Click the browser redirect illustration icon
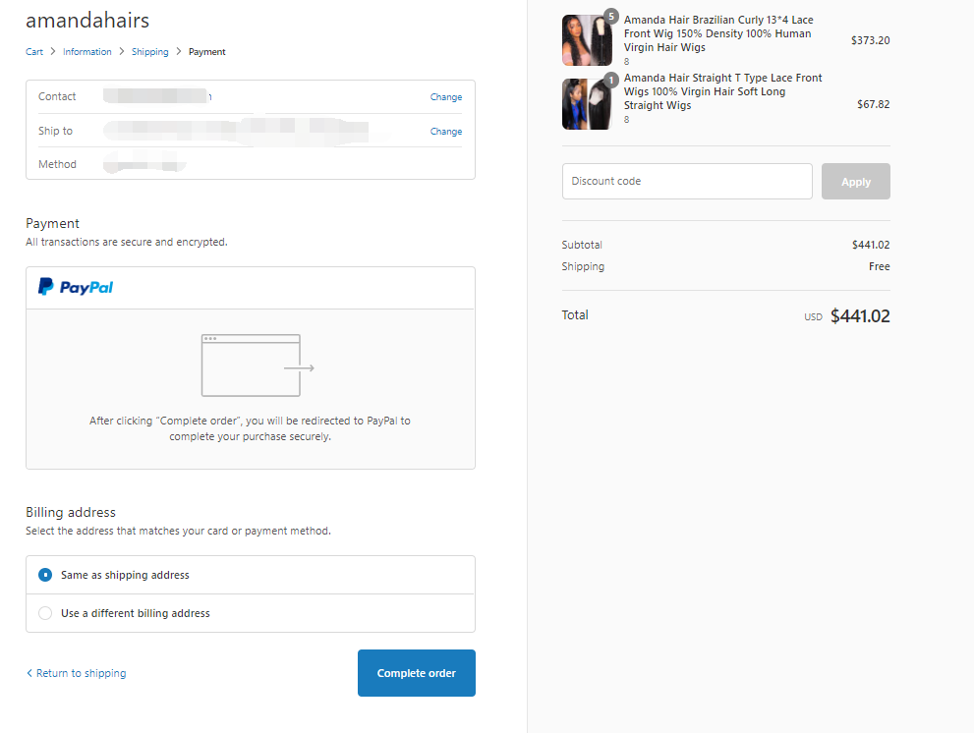 (258, 366)
